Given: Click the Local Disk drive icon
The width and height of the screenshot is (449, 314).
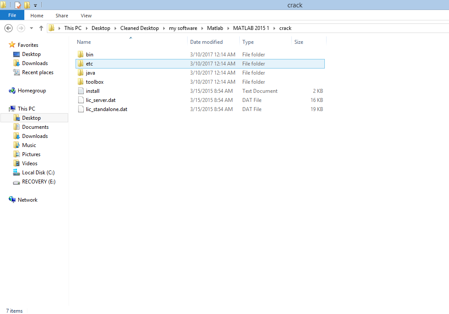Looking at the screenshot, I should (17, 173).
